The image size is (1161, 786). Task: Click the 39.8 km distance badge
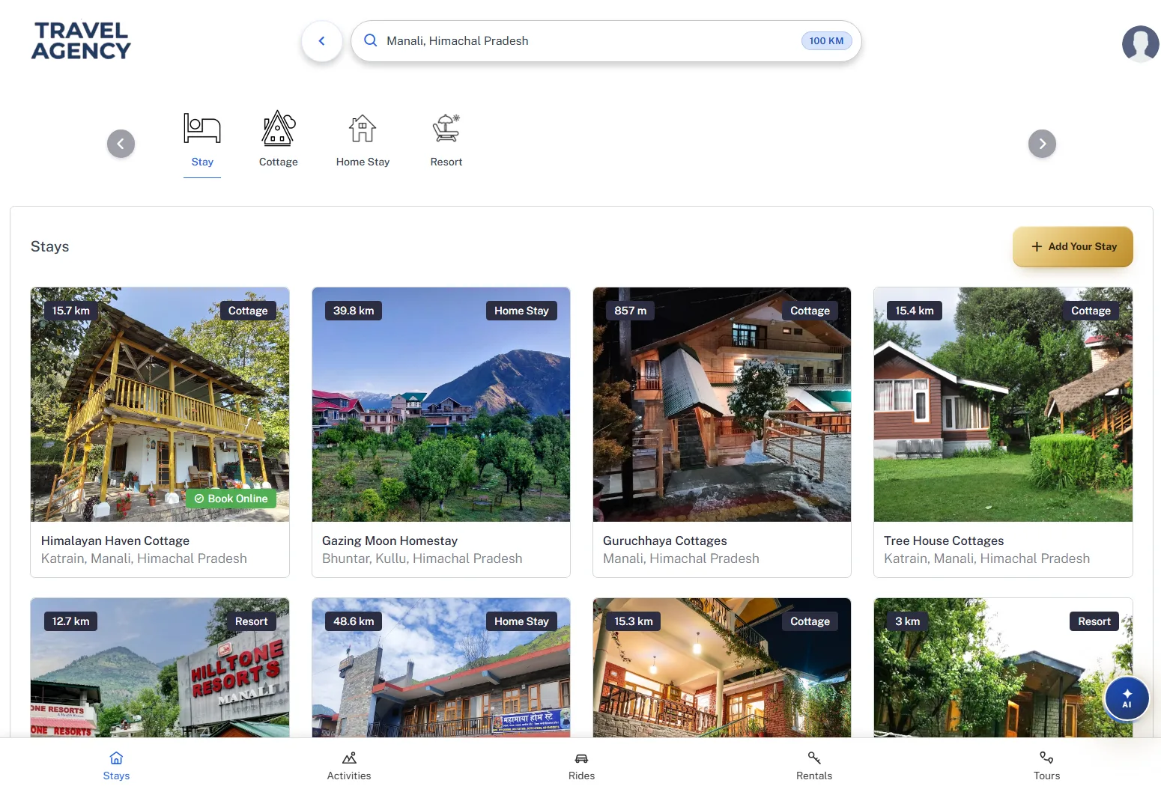point(354,311)
